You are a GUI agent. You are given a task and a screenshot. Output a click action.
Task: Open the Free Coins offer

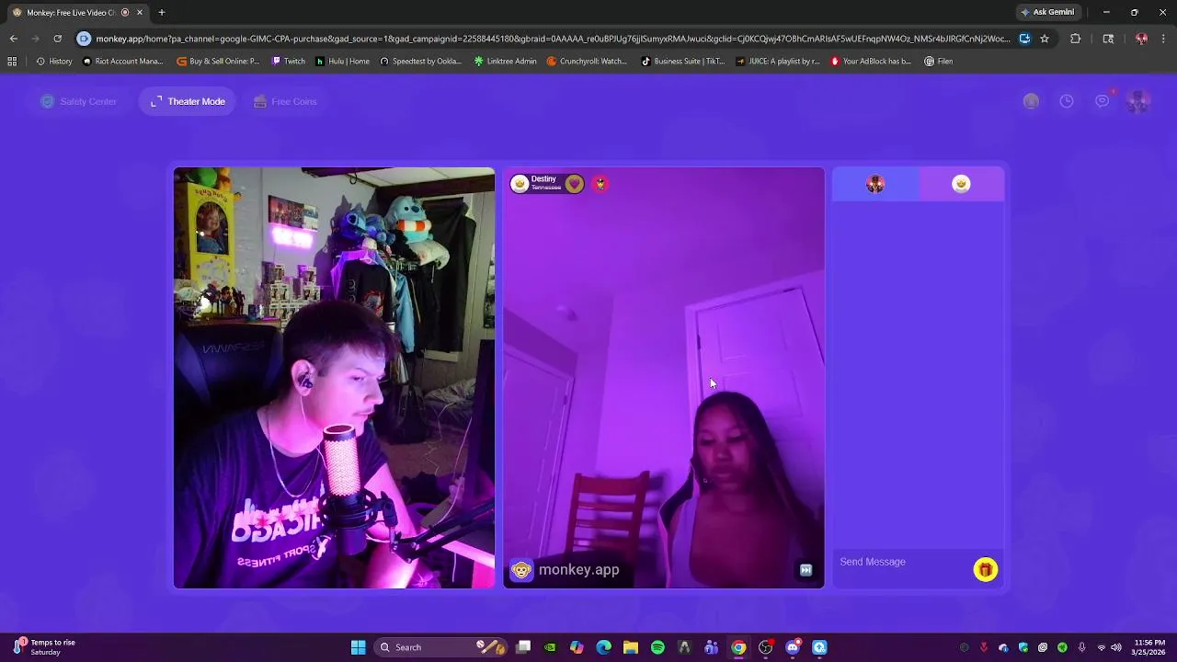pos(285,101)
